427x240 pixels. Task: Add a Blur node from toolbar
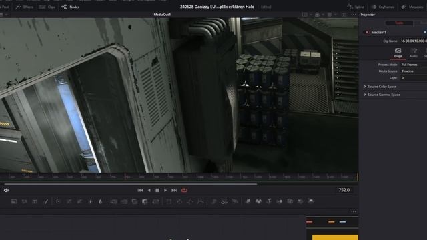(101, 201)
